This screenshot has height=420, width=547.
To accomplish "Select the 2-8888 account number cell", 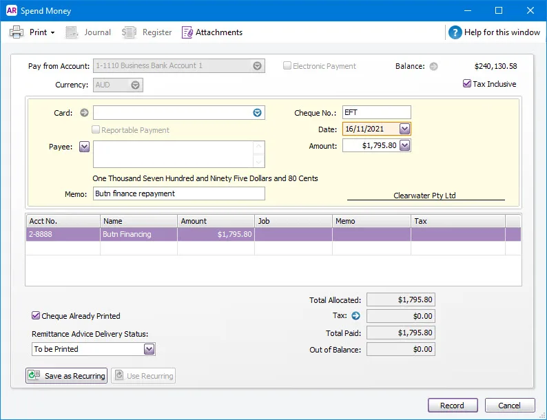I will (x=63, y=234).
